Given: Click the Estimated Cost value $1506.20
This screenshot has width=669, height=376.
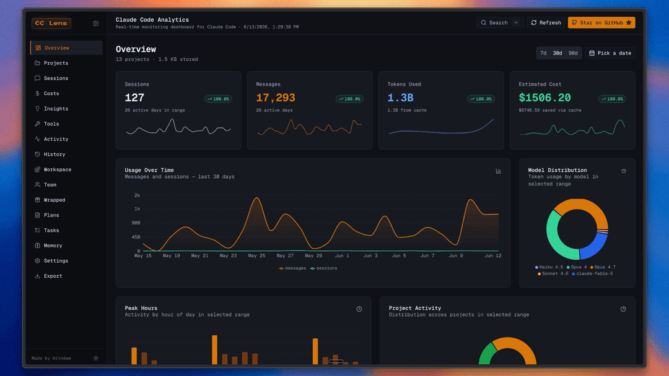Looking at the screenshot, I should pos(544,98).
